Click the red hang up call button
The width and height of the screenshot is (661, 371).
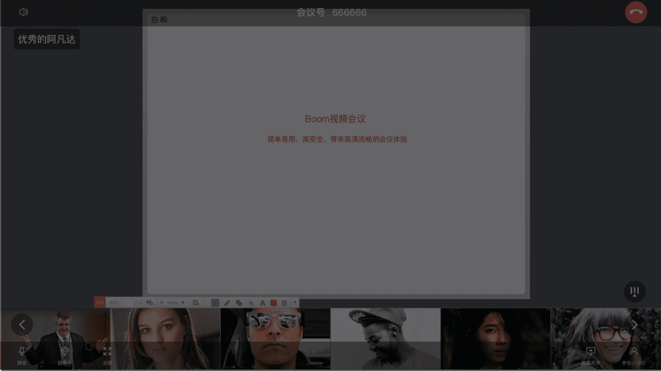[x=636, y=13]
